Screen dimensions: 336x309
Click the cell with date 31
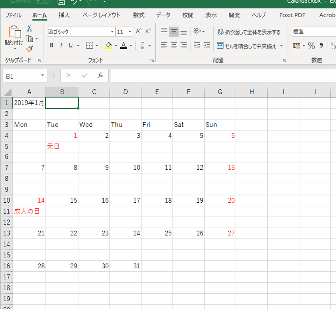125,266
